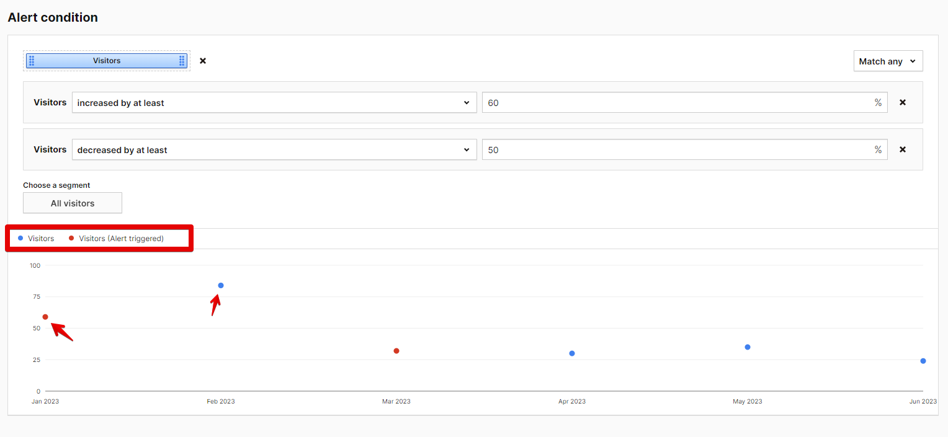Click the threshold field containing 50
This screenshot has height=437, width=948.
676,150
